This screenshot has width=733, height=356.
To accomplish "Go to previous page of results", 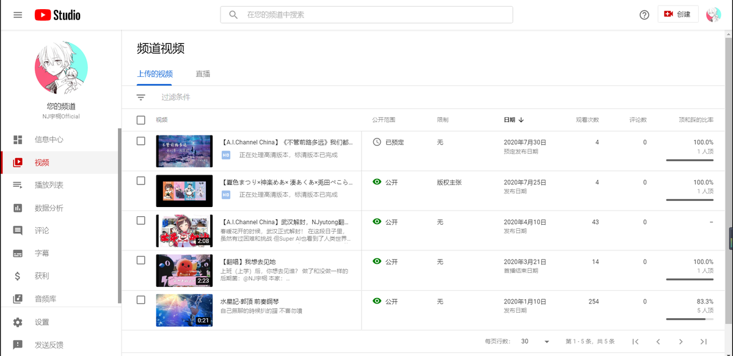I will point(658,341).
